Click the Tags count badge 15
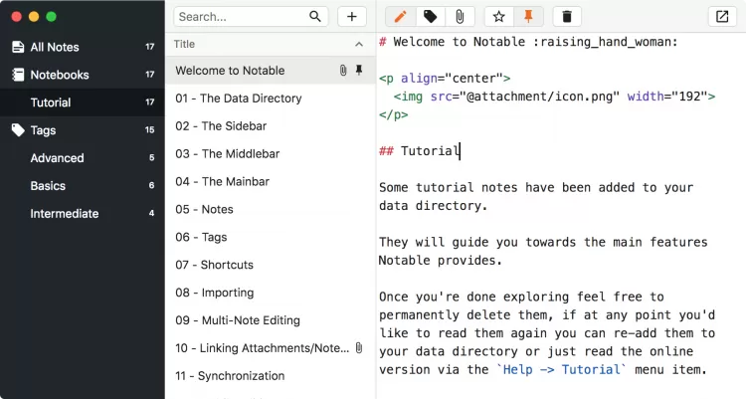 [x=150, y=130]
